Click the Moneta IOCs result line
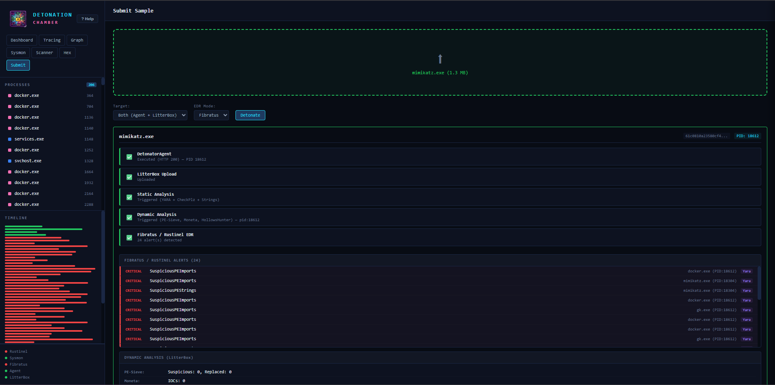The image size is (775, 385). coord(440,381)
